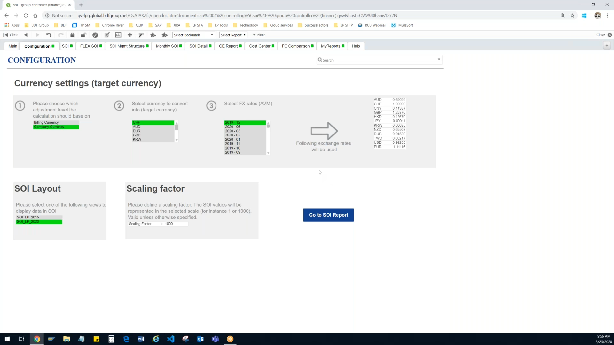Open the Help tab

(356, 46)
